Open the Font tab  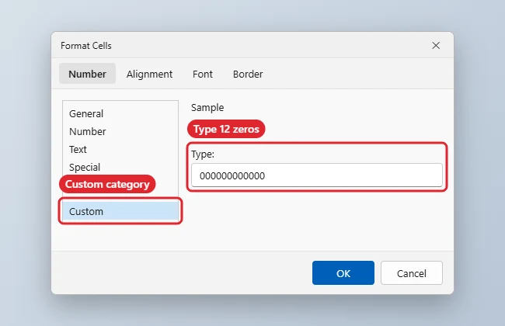(203, 74)
